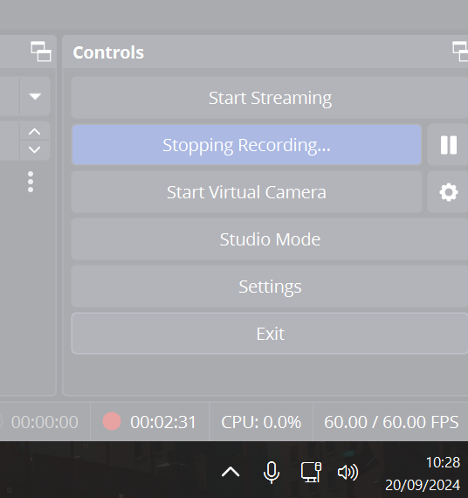Image resolution: width=468 pixels, height=498 pixels.
Task: Click the Exit button
Action: coord(270,334)
